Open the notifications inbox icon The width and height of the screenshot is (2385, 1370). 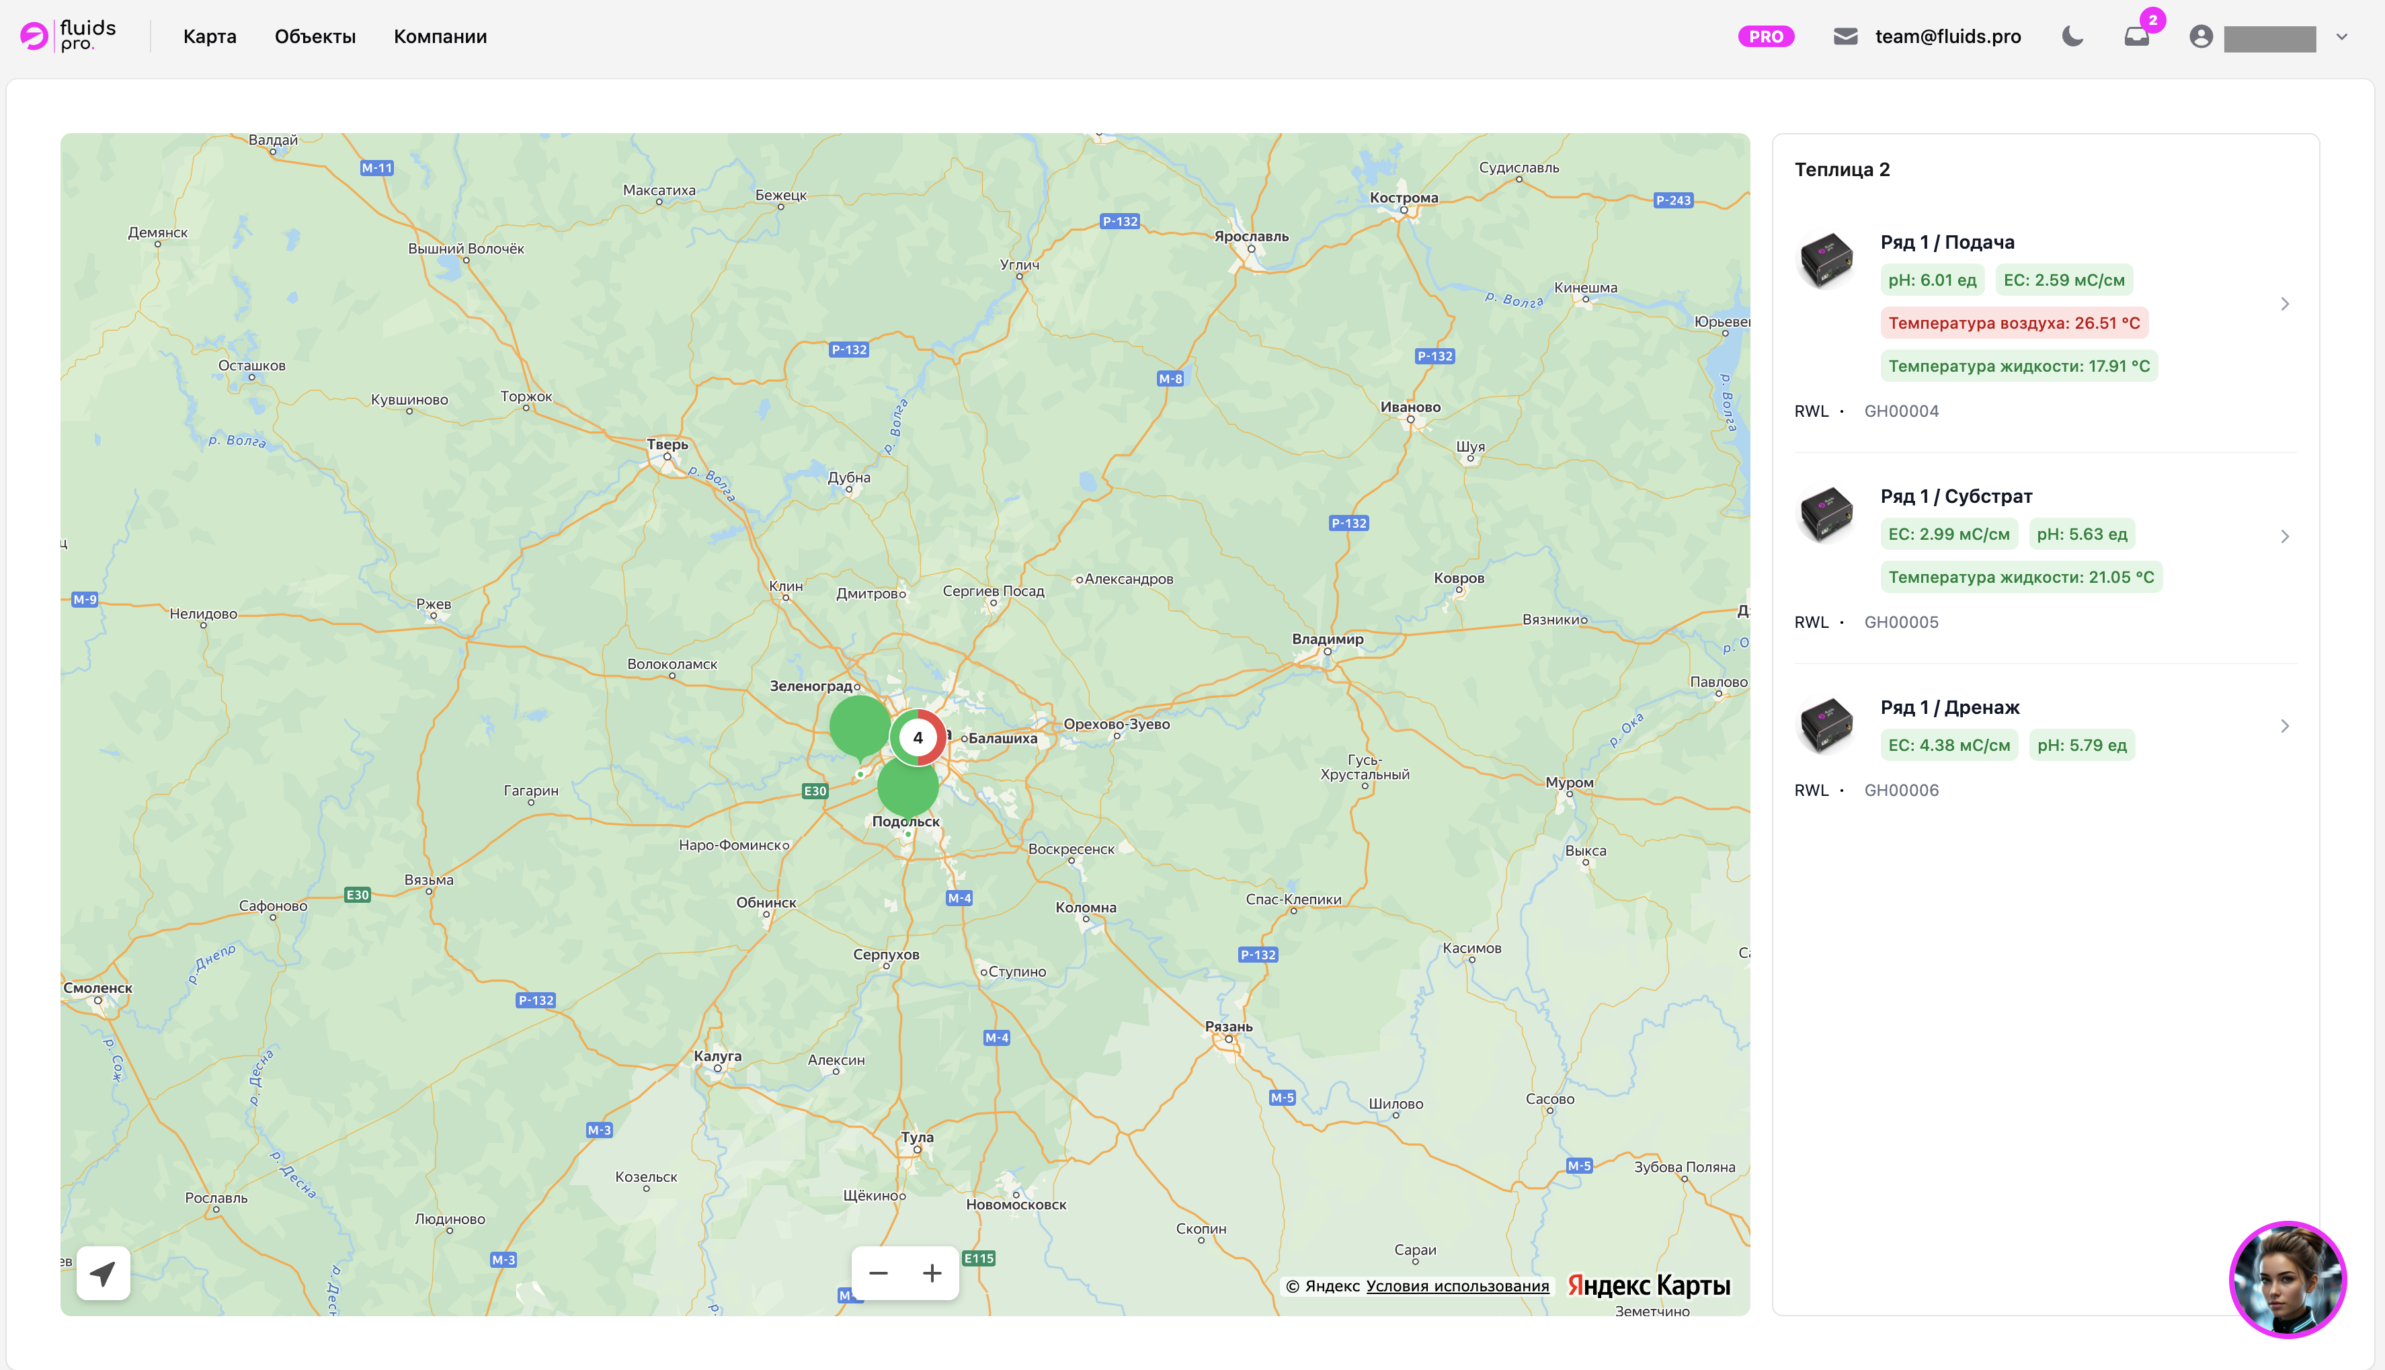[x=2137, y=37]
